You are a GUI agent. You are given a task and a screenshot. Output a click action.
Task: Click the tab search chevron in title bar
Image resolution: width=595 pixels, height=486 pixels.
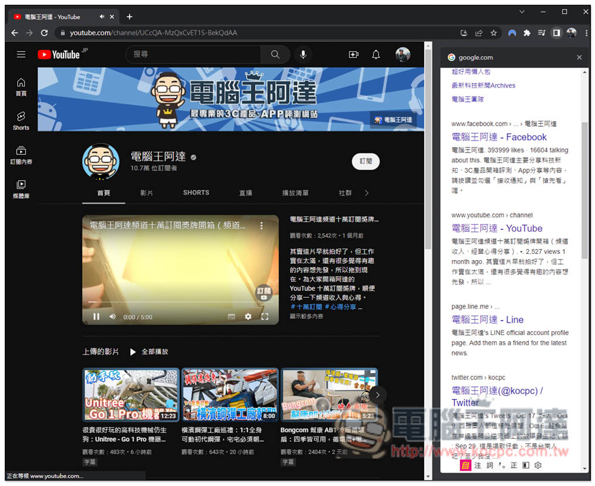pos(522,12)
